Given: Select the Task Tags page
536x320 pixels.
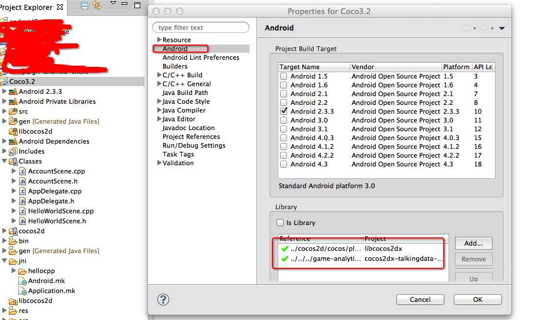Looking at the screenshot, I should click(x=178, y=154).
